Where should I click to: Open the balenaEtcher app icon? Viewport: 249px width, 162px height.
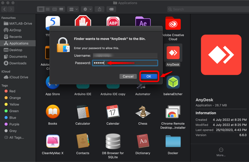(173, 83)
